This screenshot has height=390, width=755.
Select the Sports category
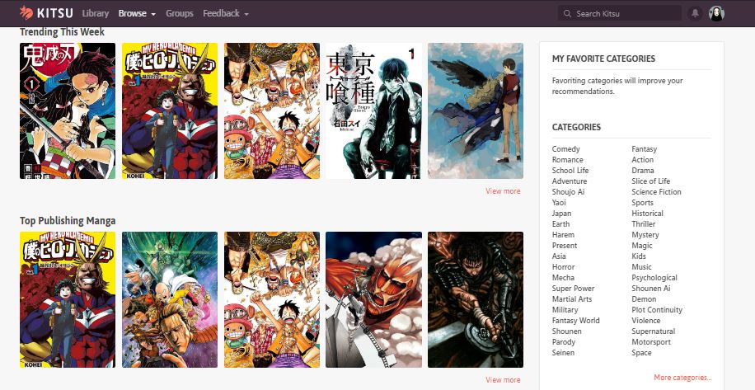click(642, 203)
